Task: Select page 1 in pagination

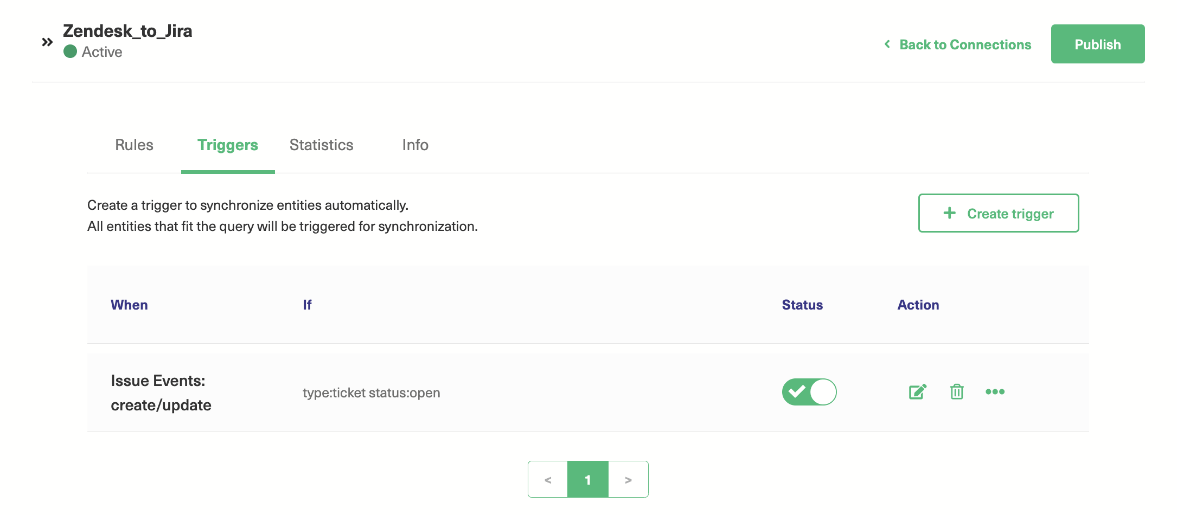Action: click(587, 479)
